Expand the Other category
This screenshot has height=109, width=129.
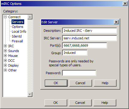[5, 70]
